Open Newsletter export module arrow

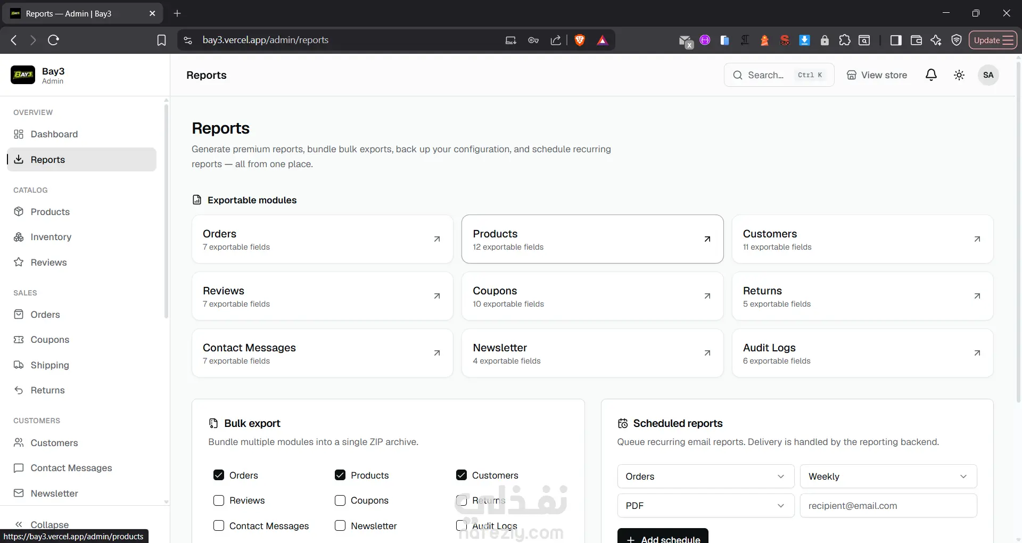point(707,353)
